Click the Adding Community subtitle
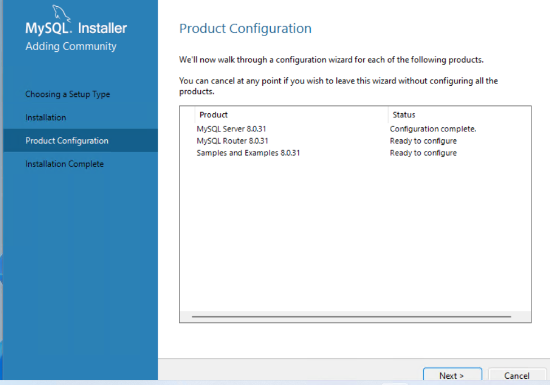The width and height of the screenshot is (550, 385). pos(71,46)
